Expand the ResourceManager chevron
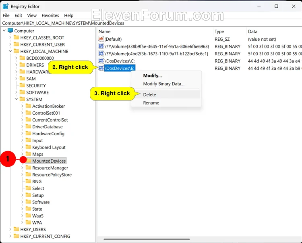302x243 pixels. pos(22,168)
